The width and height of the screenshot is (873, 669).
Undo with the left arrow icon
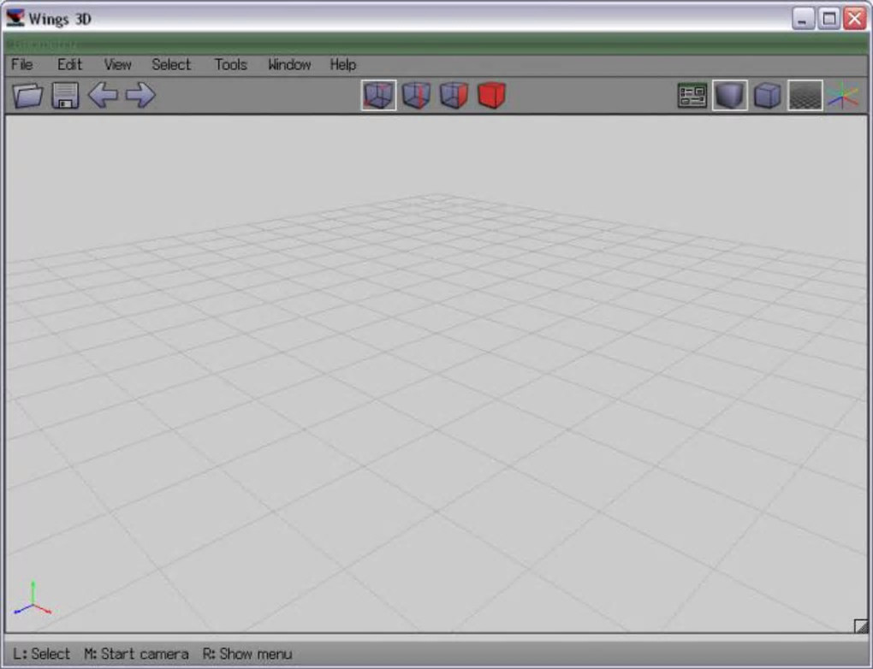point(103,95)
